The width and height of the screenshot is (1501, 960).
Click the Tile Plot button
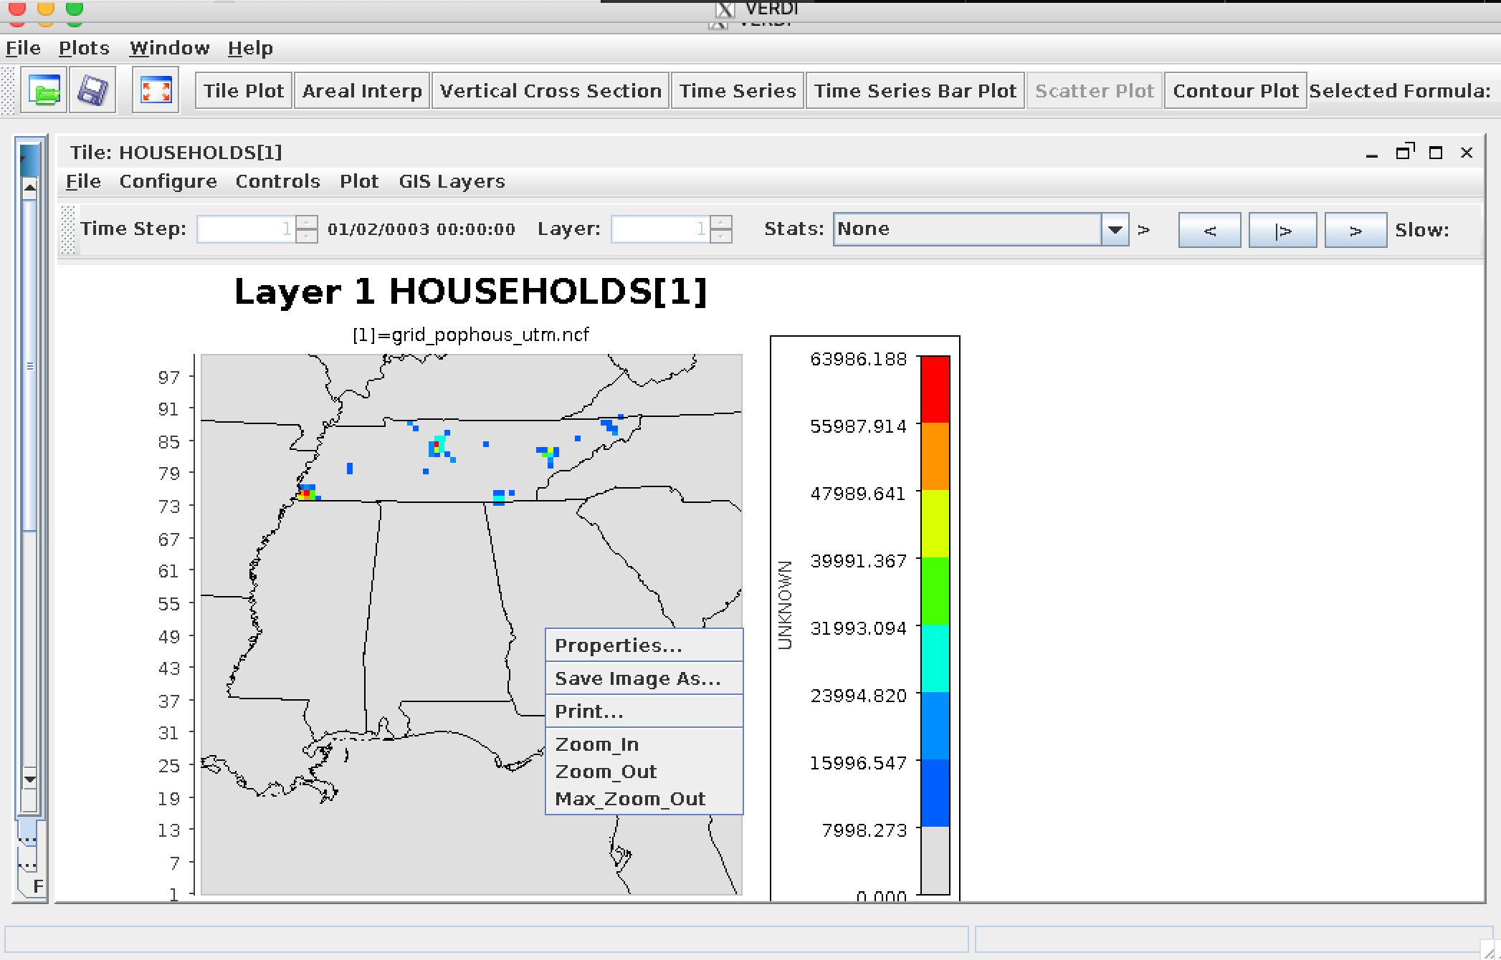(244, 91)
